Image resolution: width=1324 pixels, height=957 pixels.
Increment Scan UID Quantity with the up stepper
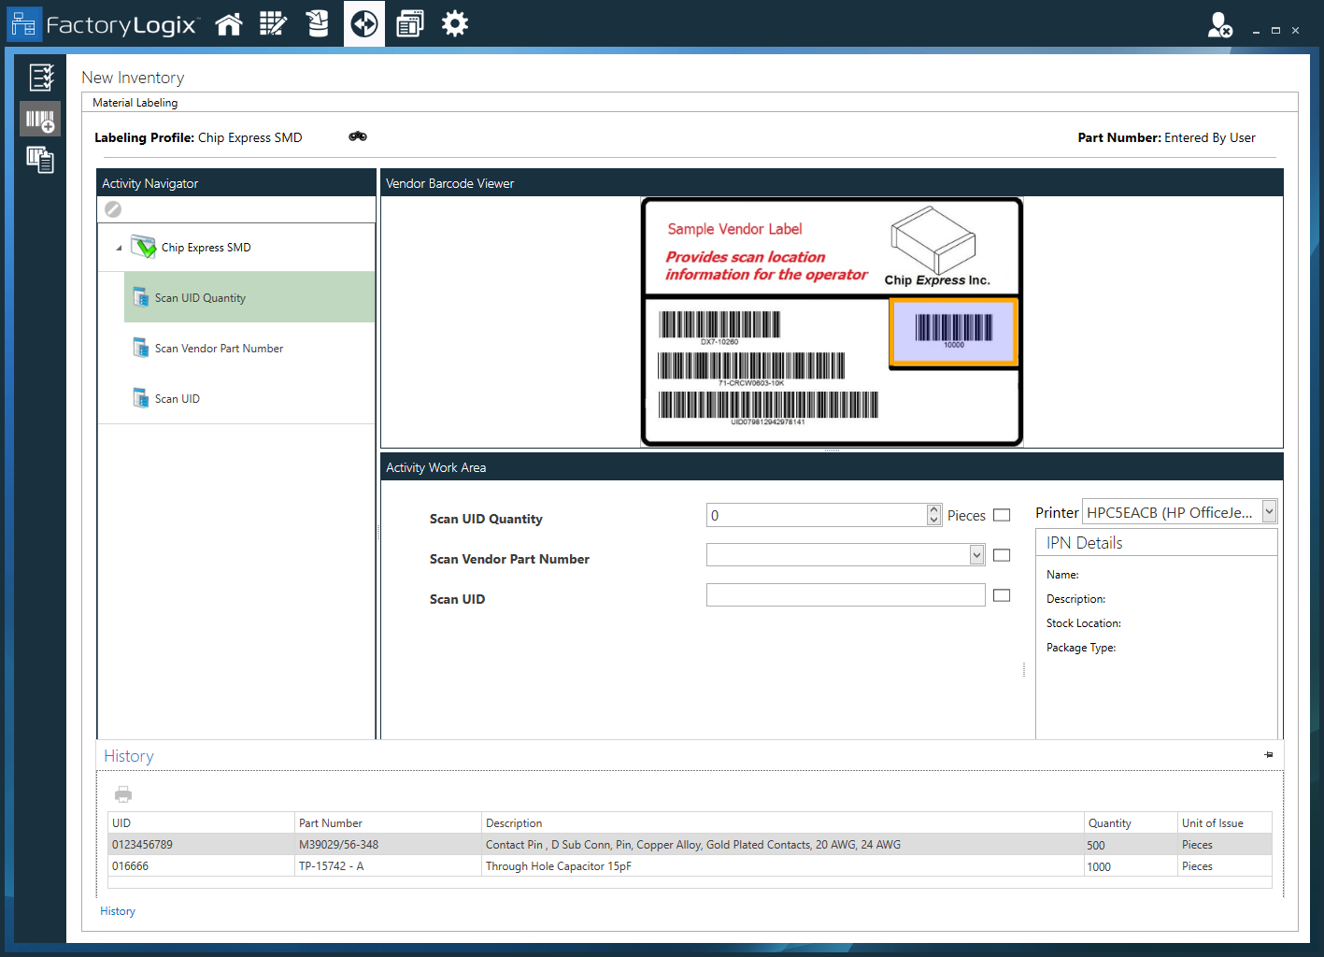coord(932,509)
